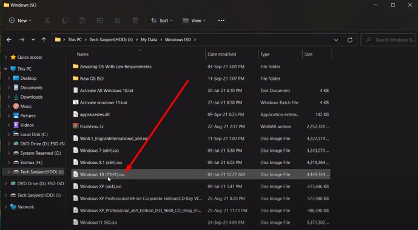Image resolution: width=418 pixels, height=230 pixels.
Task: Select Amazing OS With Low Requirements folder
Action: coord(201,67)
